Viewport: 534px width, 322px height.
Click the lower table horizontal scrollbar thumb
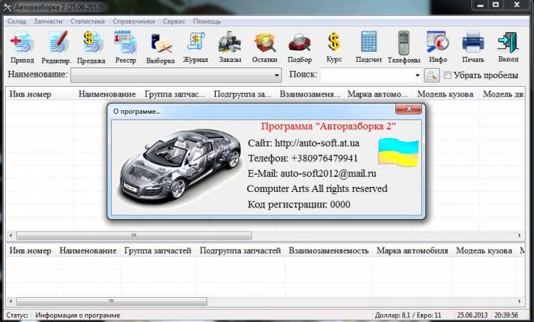coord(112,301)
